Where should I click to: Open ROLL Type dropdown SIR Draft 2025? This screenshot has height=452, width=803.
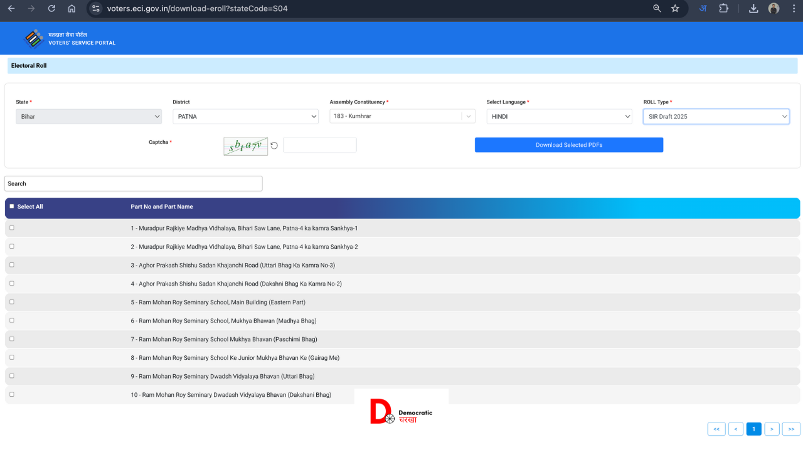pyautogui.click(x=716, y=117)
